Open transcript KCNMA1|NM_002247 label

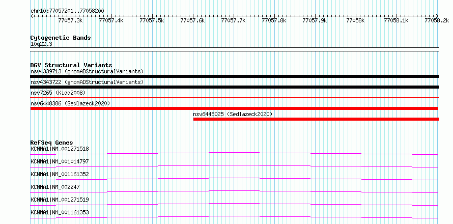55,187
